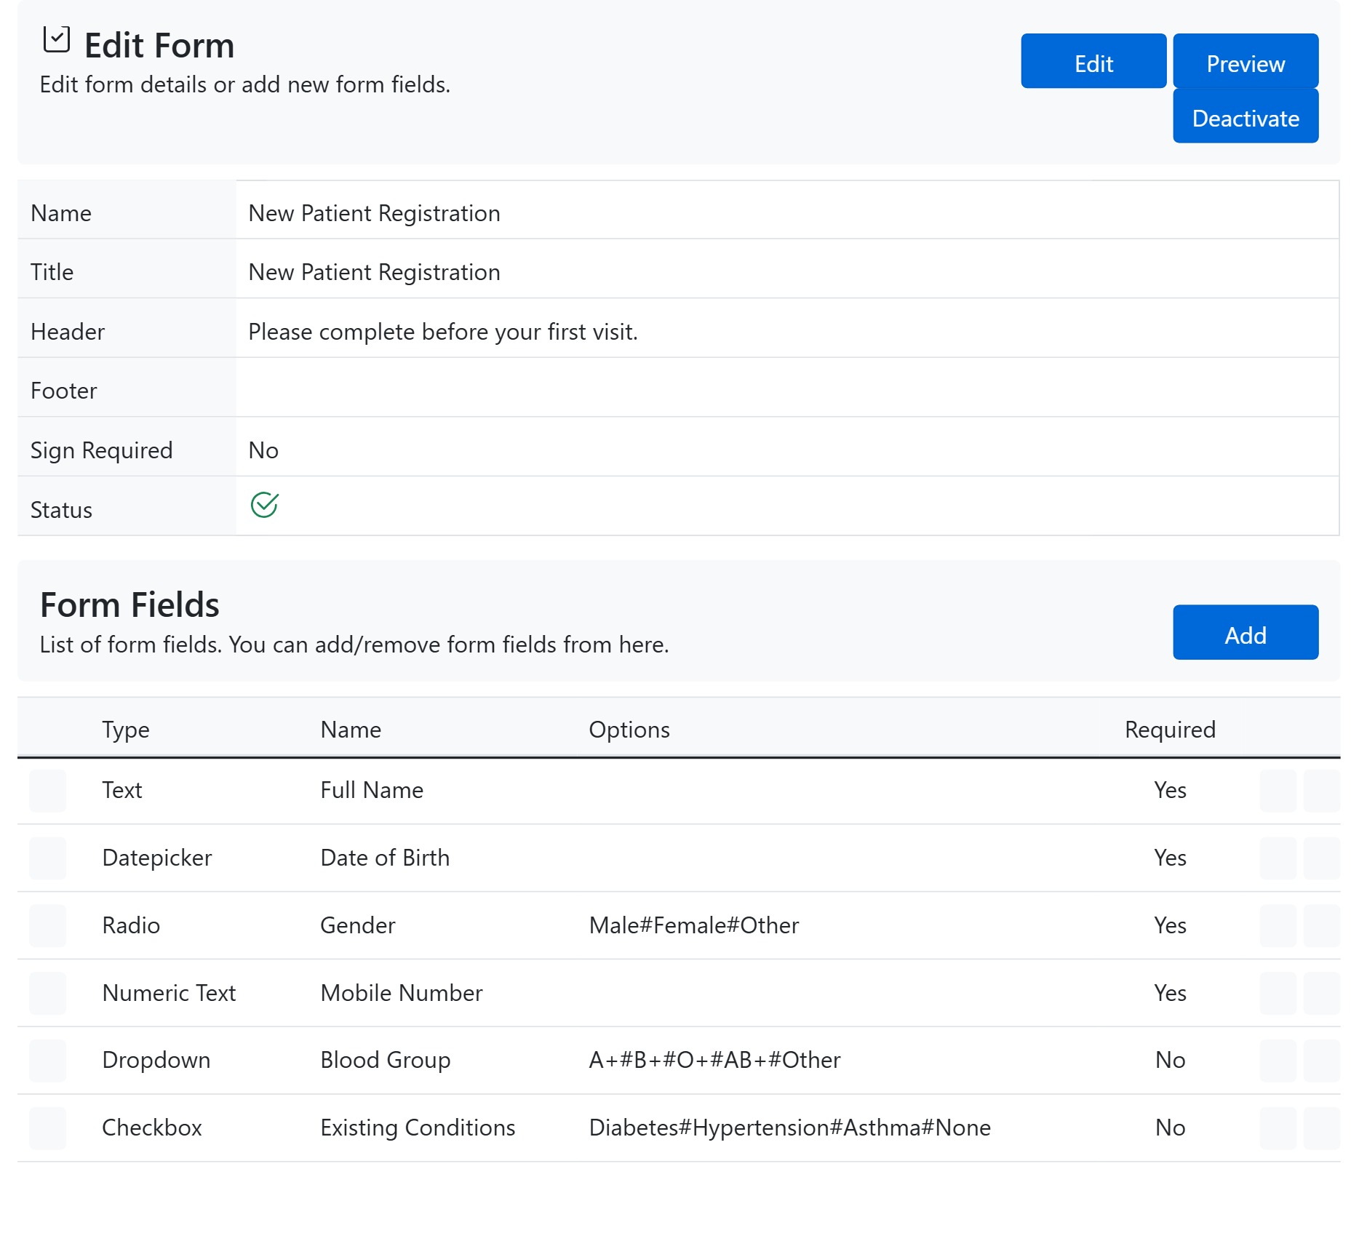Click the Dropdown type cell

pos(156,1060)
